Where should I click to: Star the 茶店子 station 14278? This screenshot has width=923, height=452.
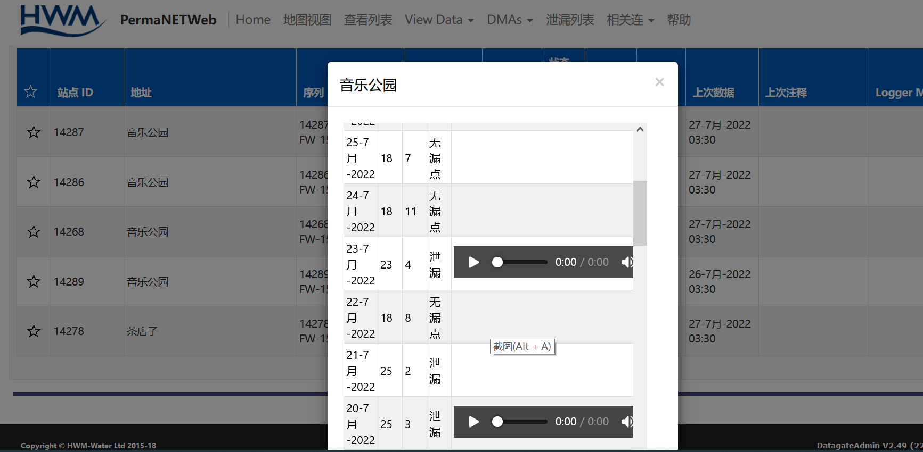coord(34,331)
